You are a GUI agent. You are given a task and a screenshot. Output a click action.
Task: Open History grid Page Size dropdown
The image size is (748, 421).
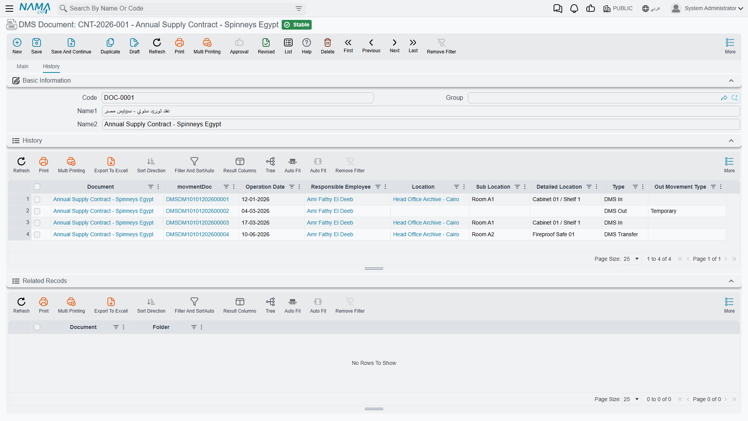tap(632, 259)
